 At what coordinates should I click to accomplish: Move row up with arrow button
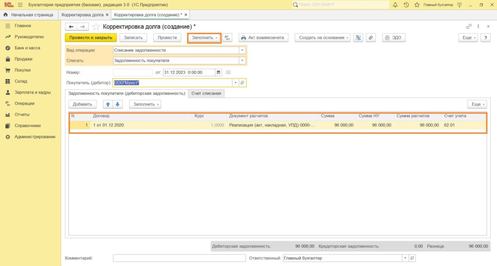[x=108, y=104]
